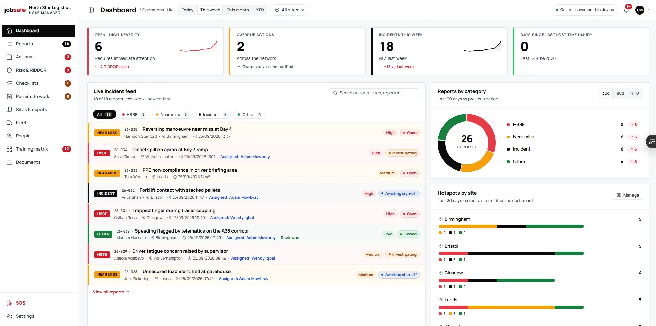Click the Checklists icon in the sidebar
Image resolution: width=656 pixels, height=326 pixels.
pos(9,83)
